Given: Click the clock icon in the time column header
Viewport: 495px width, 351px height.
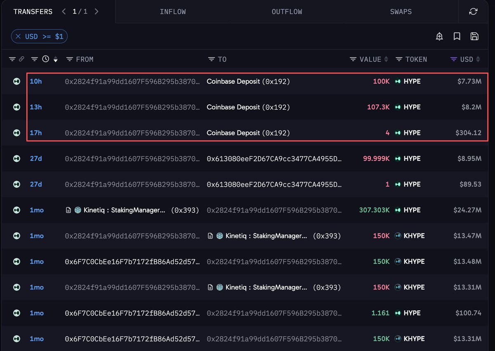Looking at the screenshot, I should click(x=45, y=59).
